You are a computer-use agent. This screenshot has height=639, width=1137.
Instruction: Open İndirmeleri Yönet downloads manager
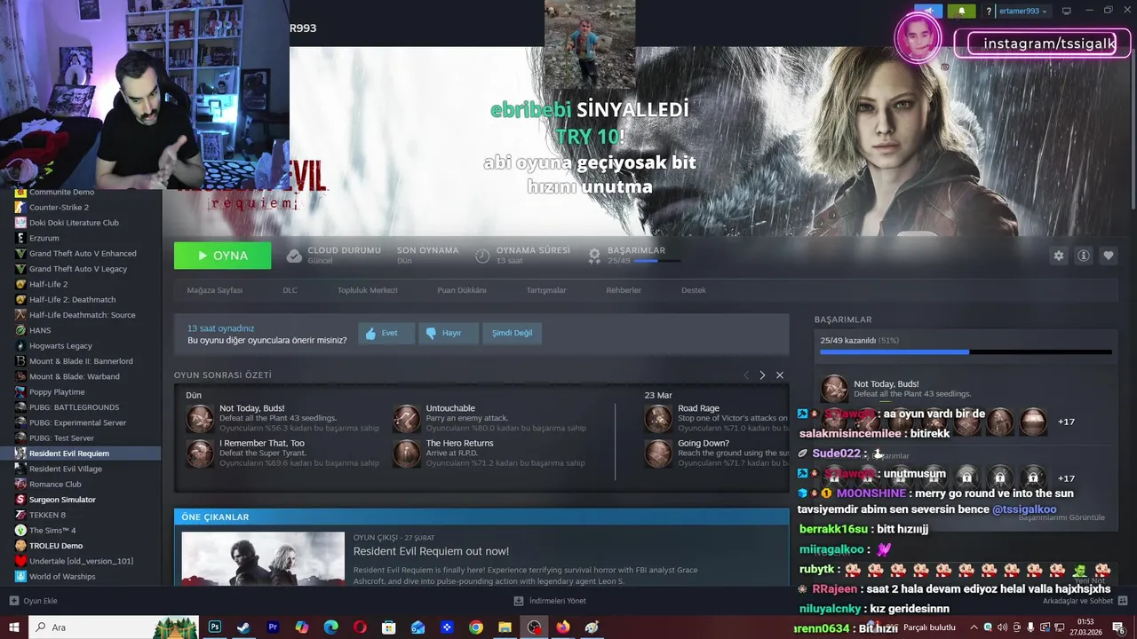tap(550, 601)
